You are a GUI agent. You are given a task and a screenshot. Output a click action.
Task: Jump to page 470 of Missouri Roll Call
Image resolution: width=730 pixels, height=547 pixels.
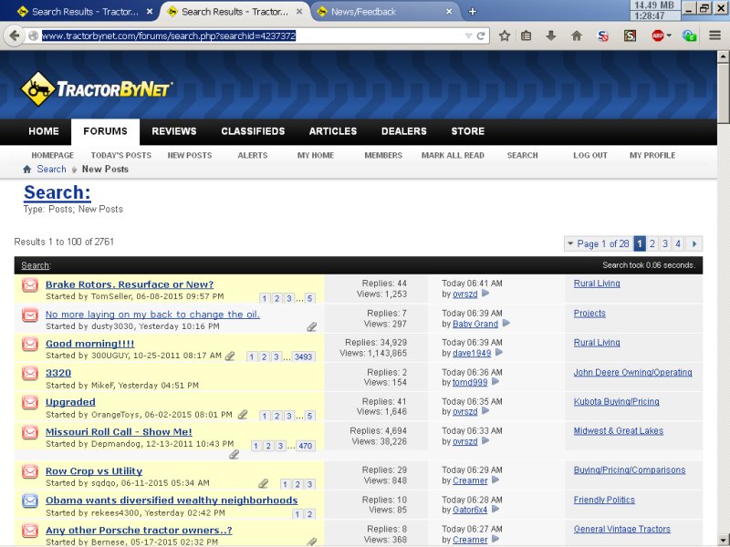[306, 446]
